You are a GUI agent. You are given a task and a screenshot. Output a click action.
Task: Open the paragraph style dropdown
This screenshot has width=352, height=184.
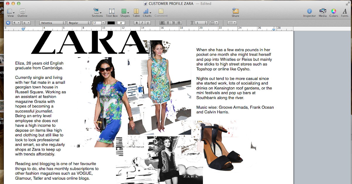(16, 23)
